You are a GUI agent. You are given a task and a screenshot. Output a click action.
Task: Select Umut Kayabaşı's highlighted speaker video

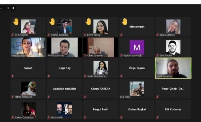click(x=173, y=68)
